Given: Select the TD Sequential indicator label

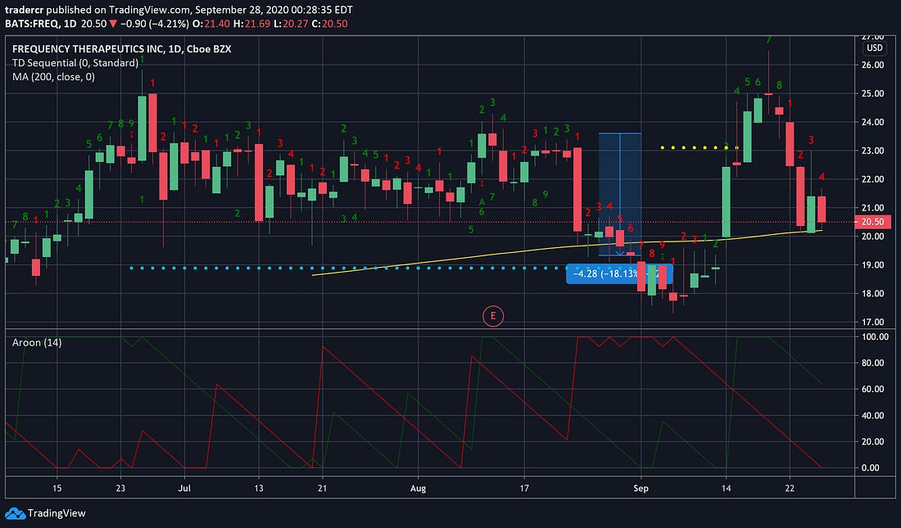Looking at the screenshot, I should 75,63.
